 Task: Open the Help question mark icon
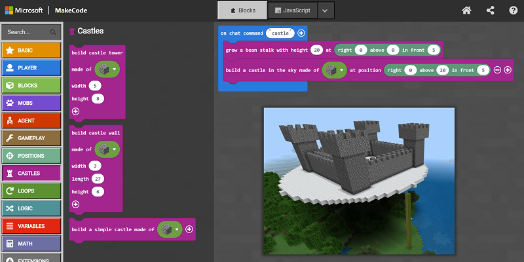tap(514, 10)
